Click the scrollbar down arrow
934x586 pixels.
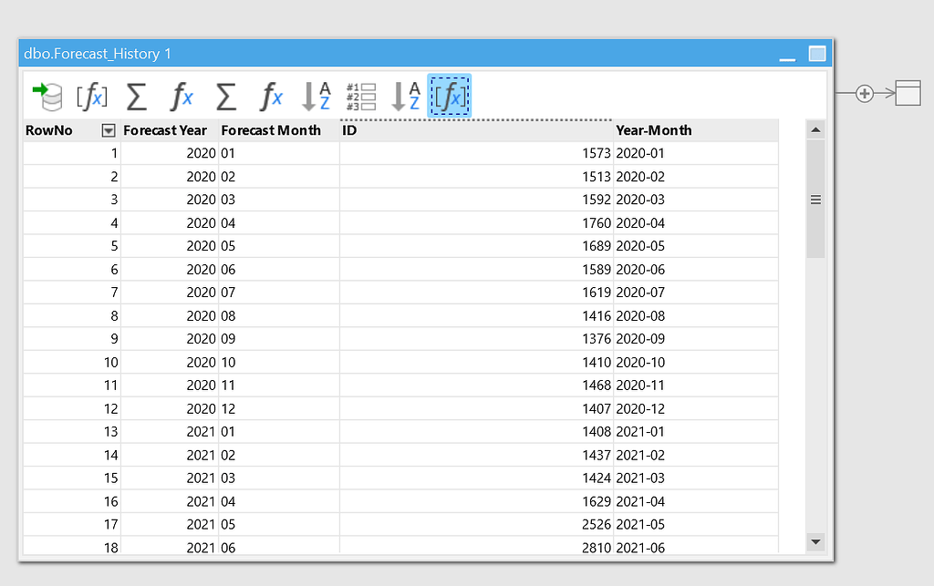[x=815, y=540]
